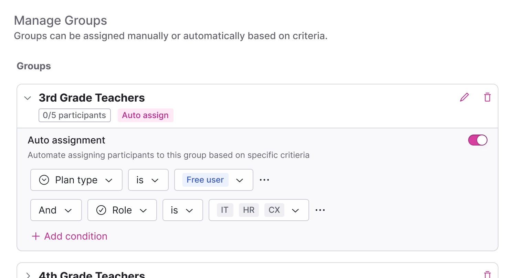Click the circle chevron icon in Plan type
Image resolution: width=515 pixels, height=278 pixels.
44,180
